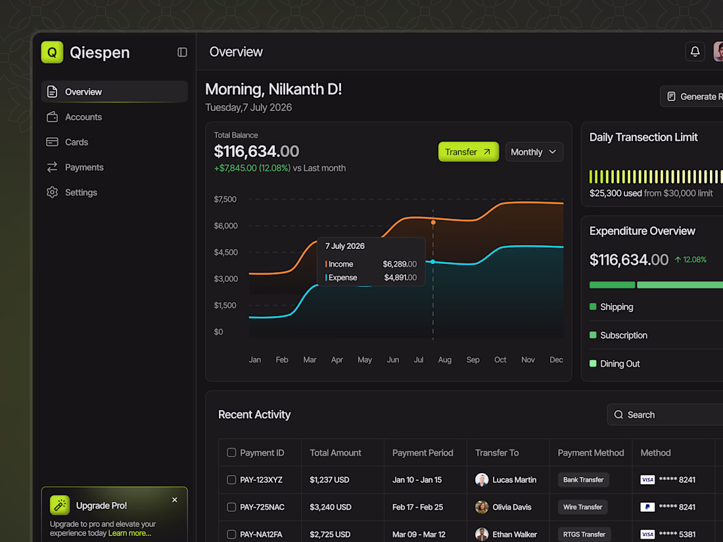This screenshot has height=542, width=723.
Task: Click the Wire Transfer tag
Action: pos(583,507)
